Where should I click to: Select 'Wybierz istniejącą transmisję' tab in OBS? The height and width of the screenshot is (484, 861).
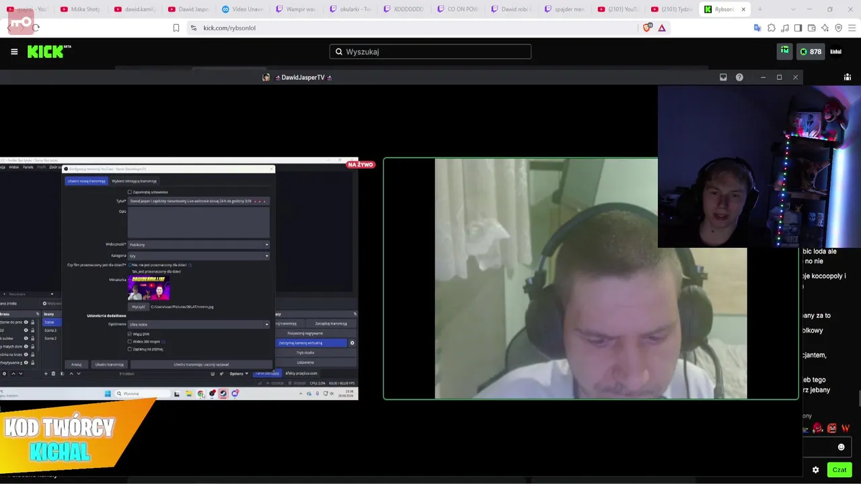[x=134, y=181]
